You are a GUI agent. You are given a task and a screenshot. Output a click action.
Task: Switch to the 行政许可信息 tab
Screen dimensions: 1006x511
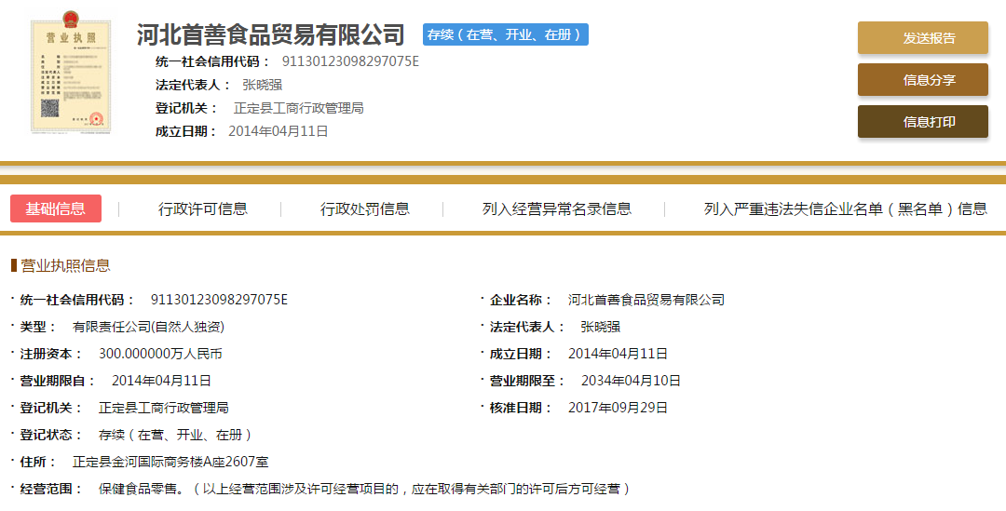point(203,208)
